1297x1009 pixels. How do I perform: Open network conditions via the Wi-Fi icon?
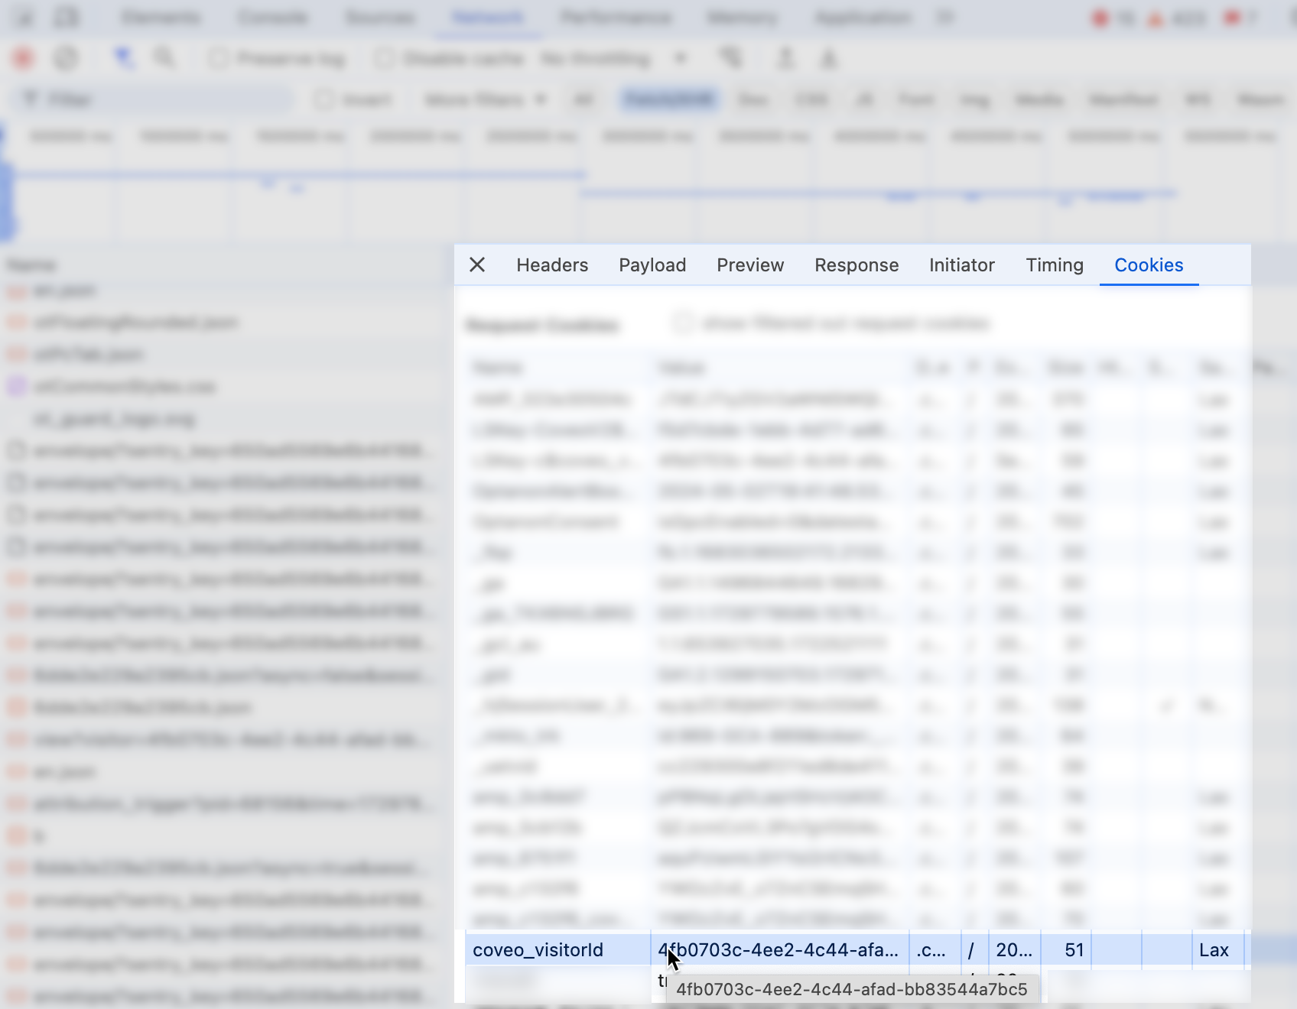click(730, 58)
